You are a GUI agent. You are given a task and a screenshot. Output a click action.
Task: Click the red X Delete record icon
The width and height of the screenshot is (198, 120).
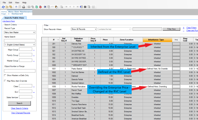(40, 7)
